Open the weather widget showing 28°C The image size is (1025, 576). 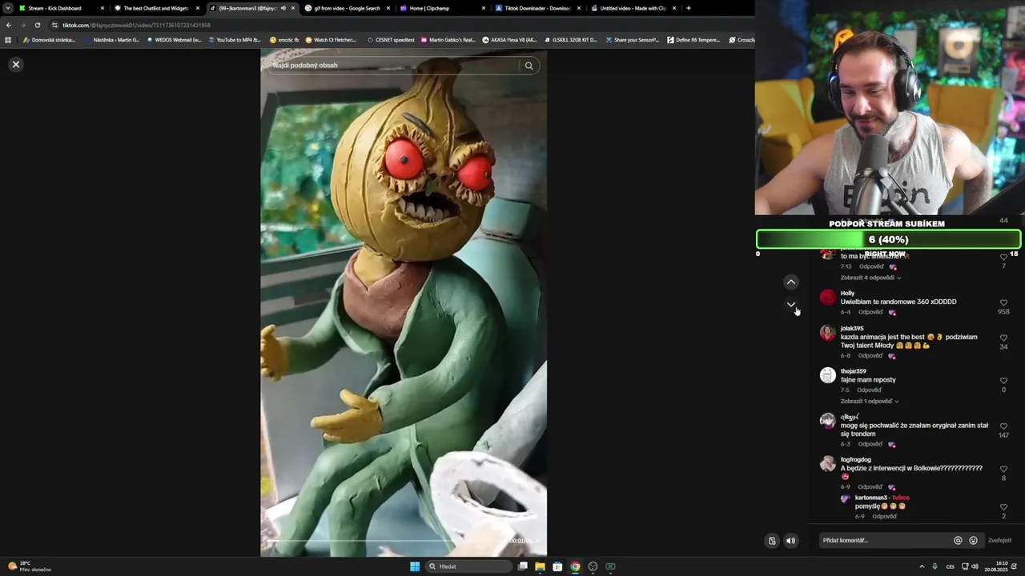[x=29, y=566]
